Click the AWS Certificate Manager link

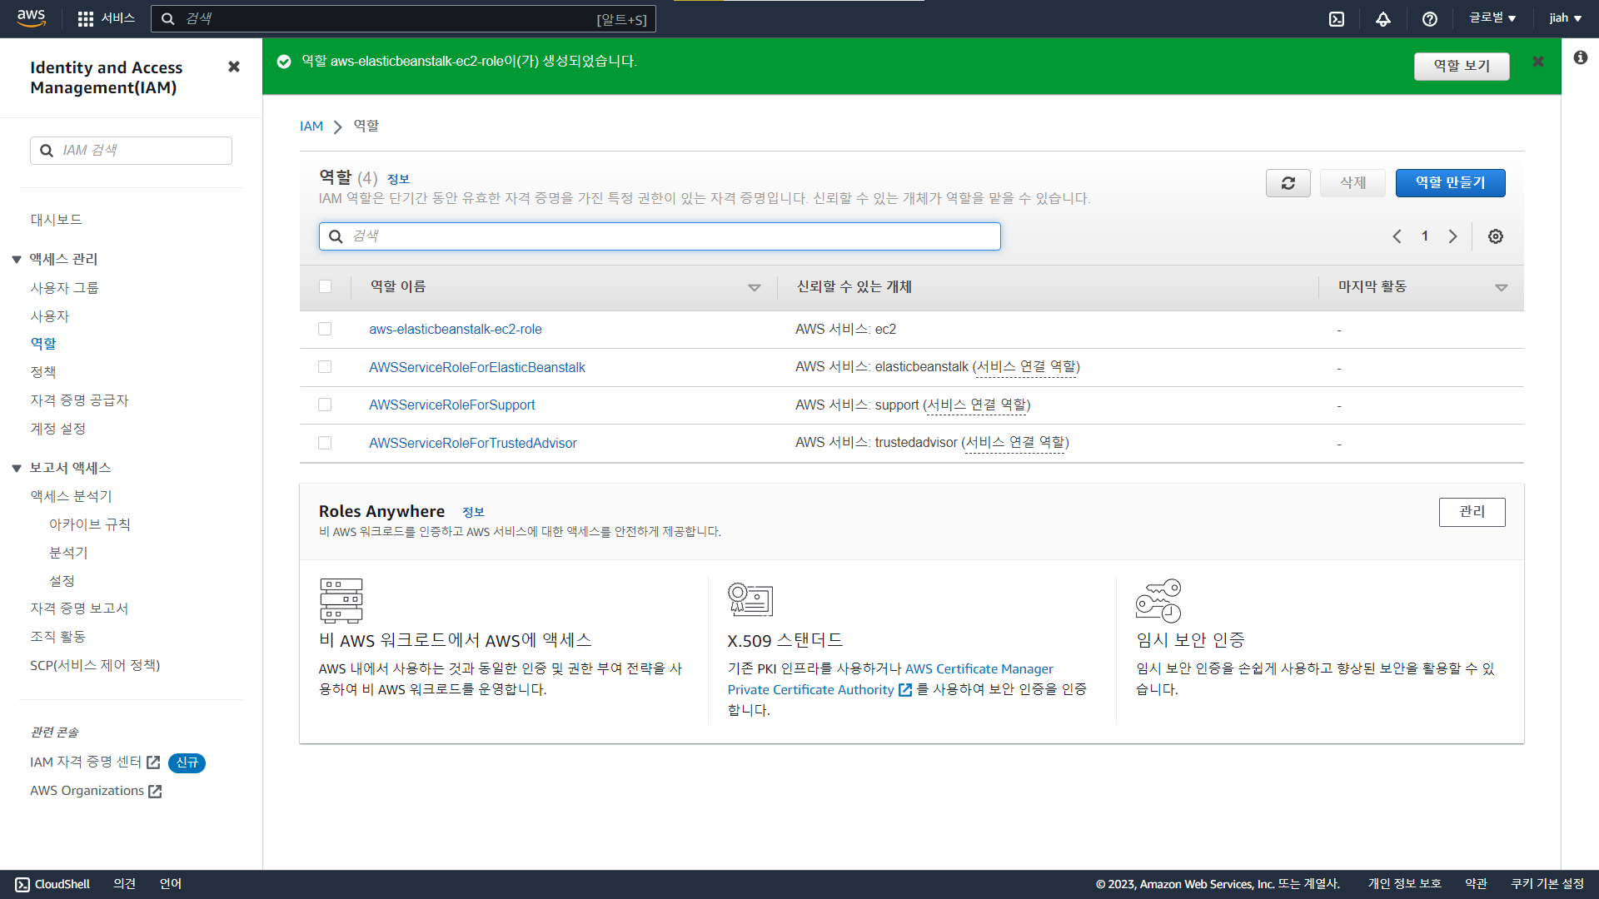coord(979,669)
